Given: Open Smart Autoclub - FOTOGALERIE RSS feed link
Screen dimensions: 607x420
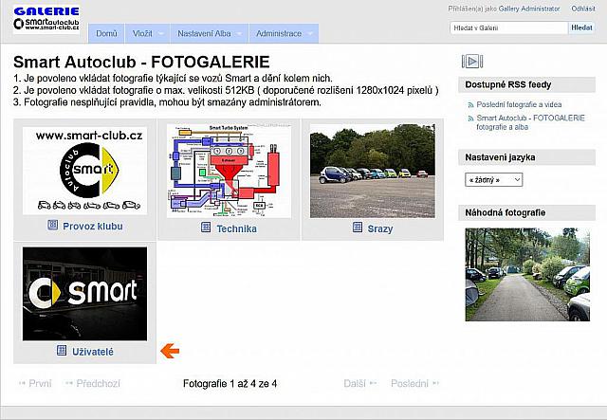Looking at the screenshot, I should pos(530,122).
